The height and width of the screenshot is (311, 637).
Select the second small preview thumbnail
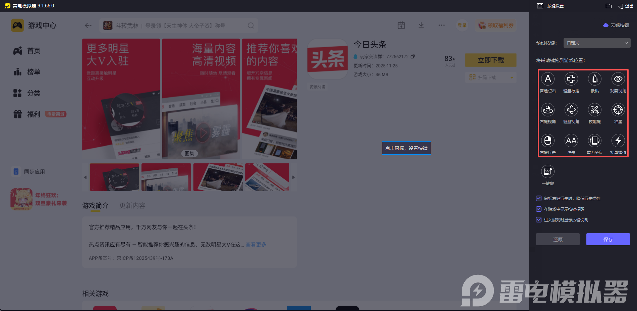[166, 177]
